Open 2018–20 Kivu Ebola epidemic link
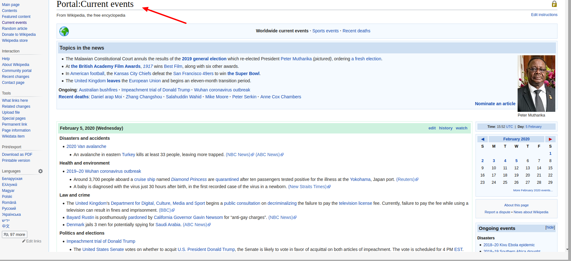This screenshot has height=261, width=571. [x=509, y=245]
